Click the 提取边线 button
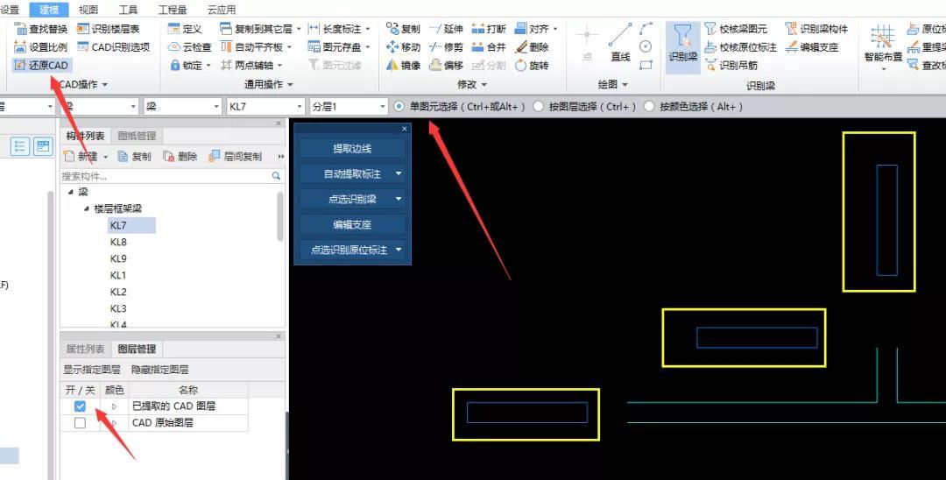Screen dimensions: 946x480 [352, 149]
